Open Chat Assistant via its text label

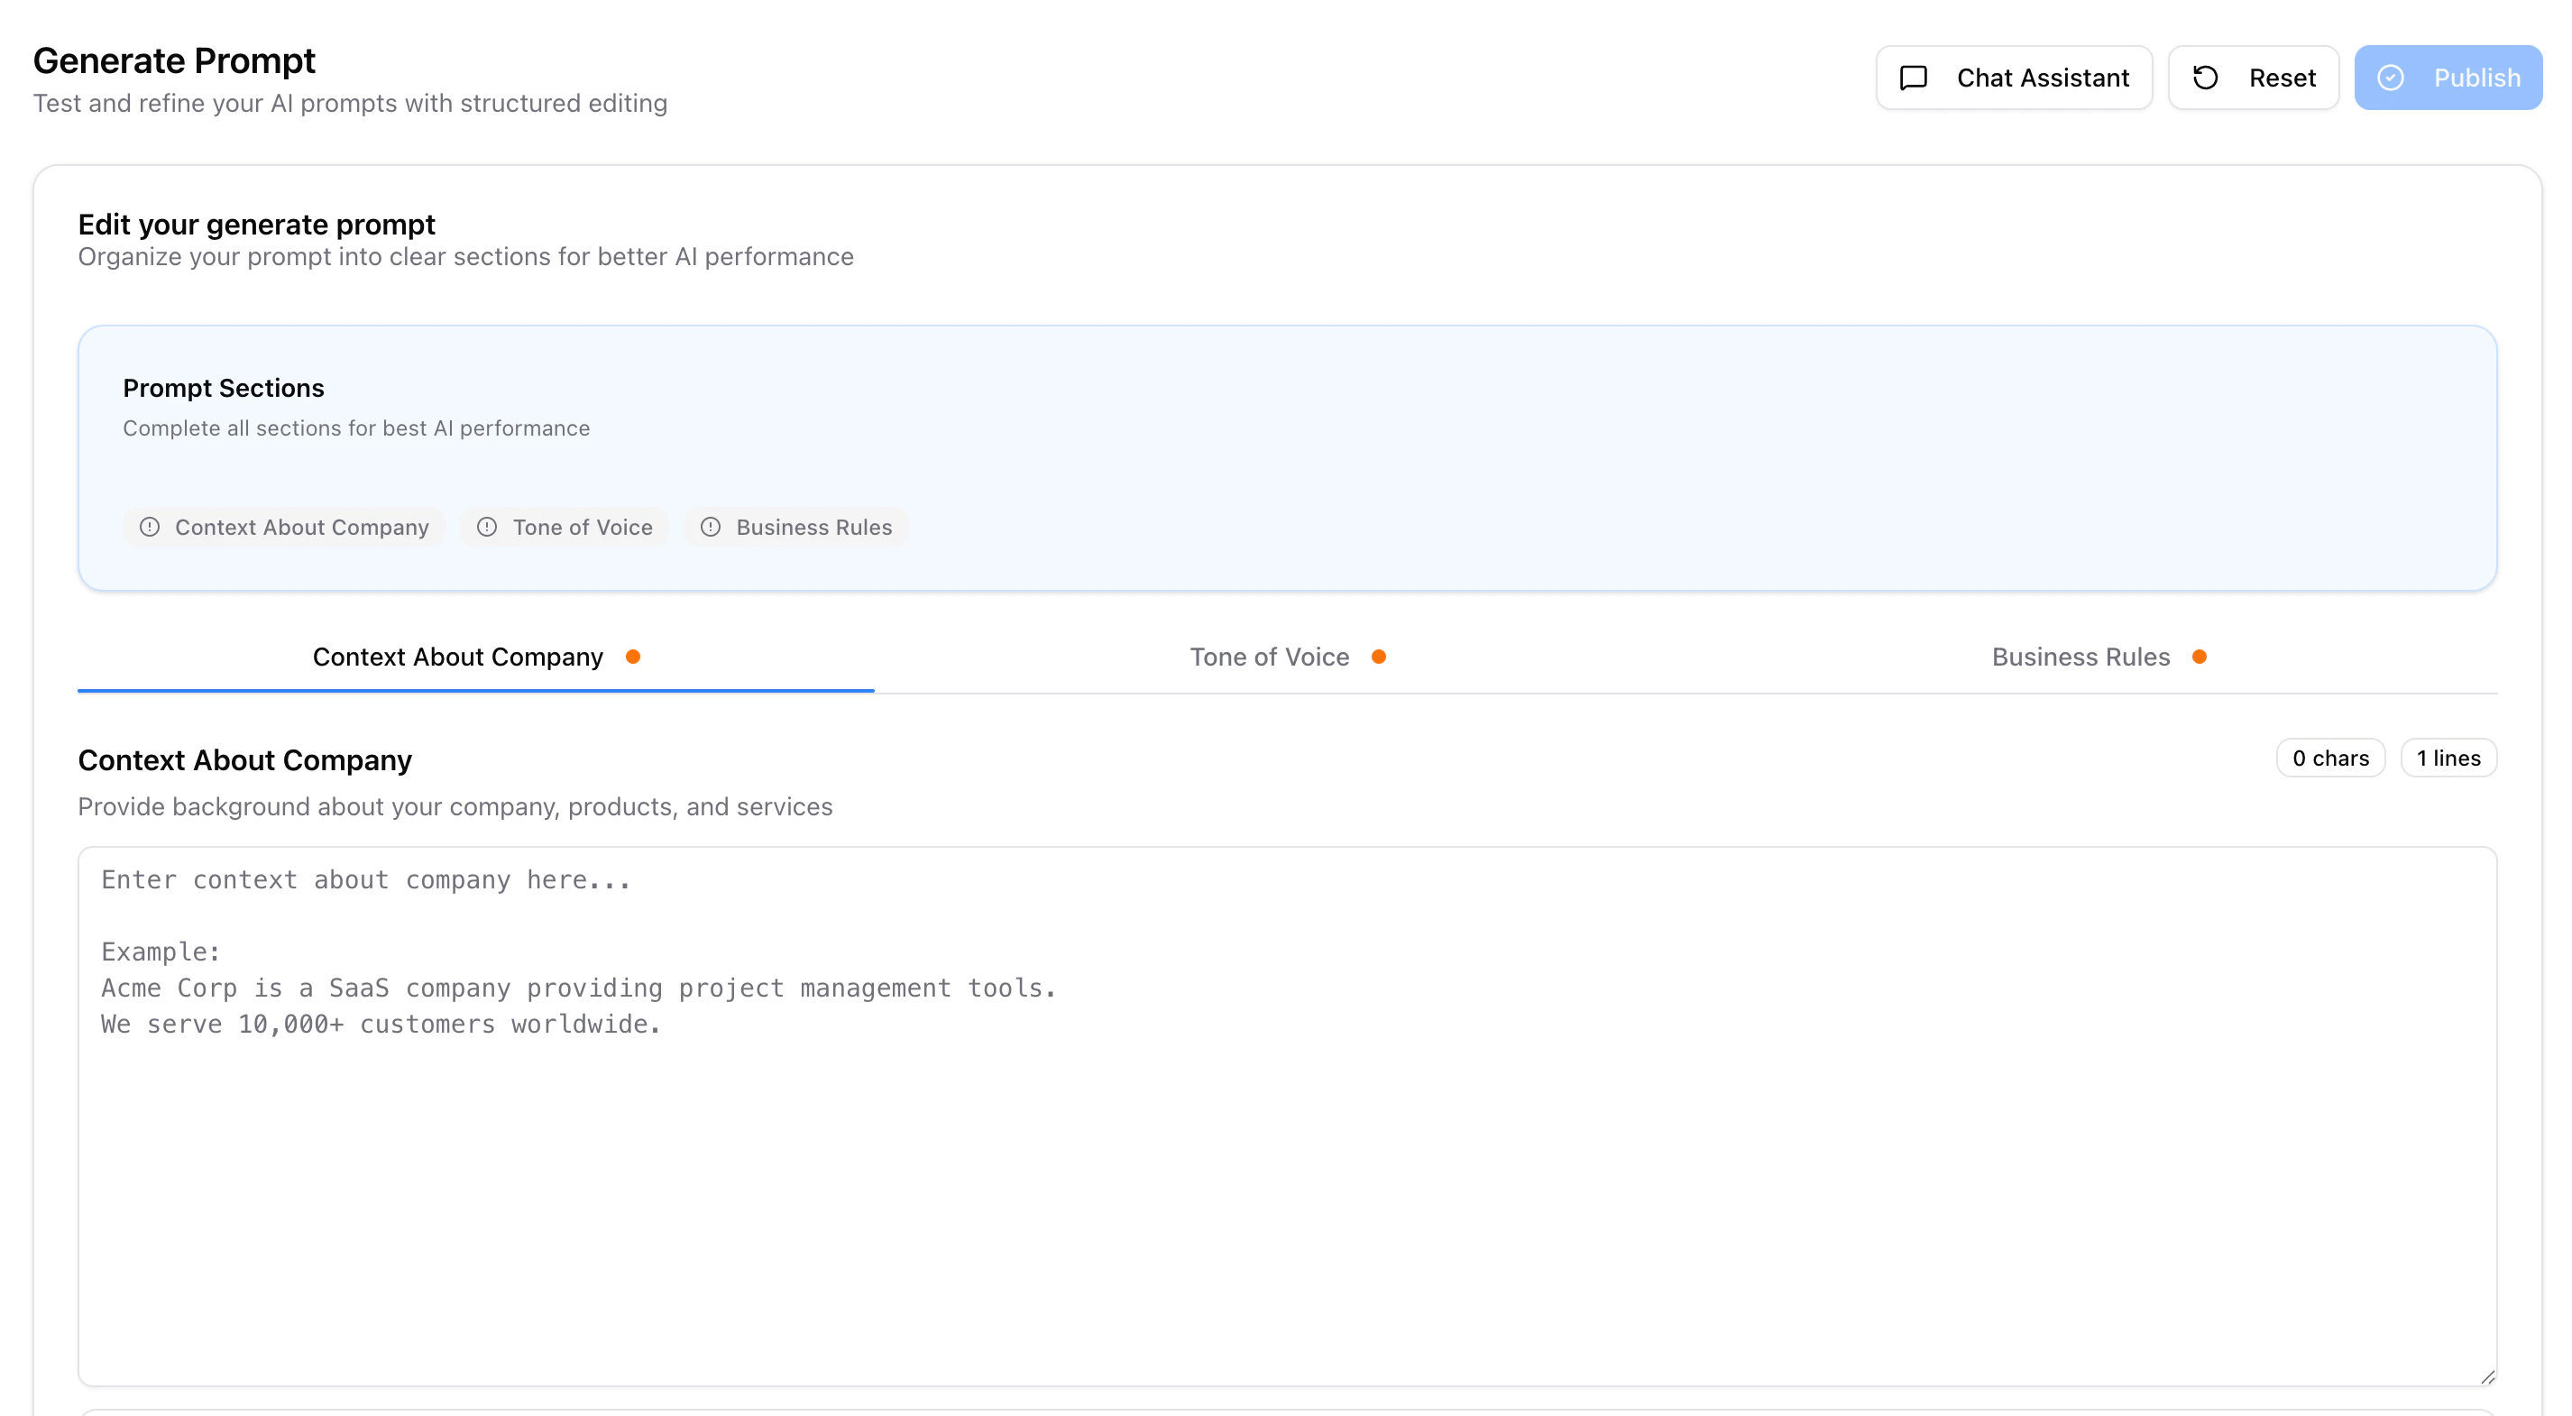[2042, 78]
